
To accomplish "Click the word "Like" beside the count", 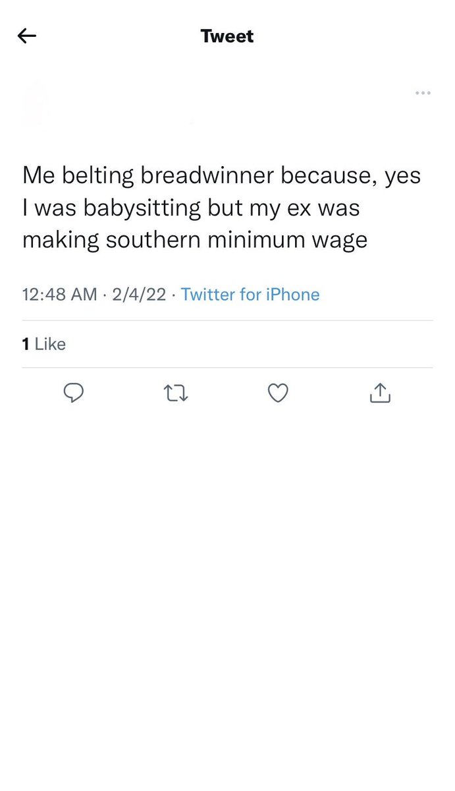I will point(50,343).
